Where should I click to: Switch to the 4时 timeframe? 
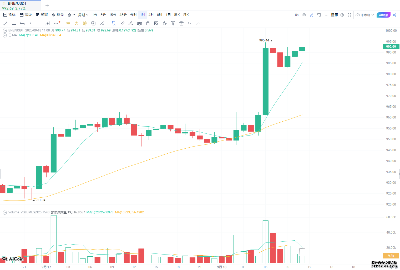click(151, 15)
